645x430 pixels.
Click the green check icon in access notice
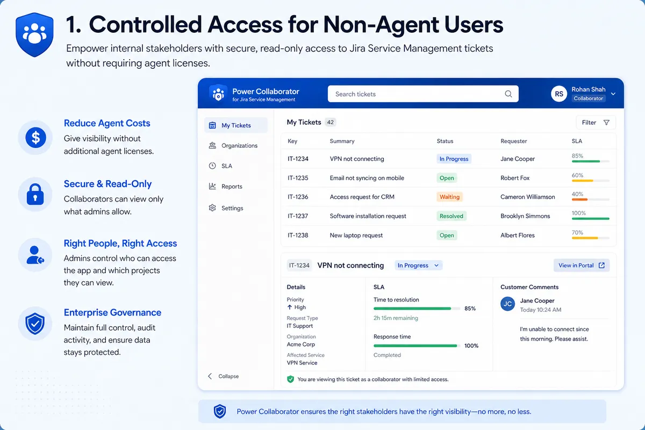click(291, 379)
